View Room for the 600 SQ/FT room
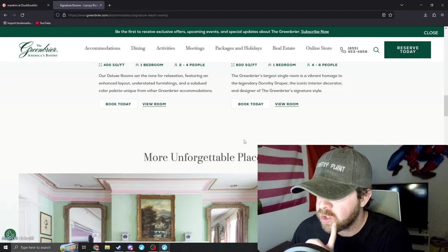Image resolution: width=448 pixels, height=252 pixels. (x=287, y=104)
